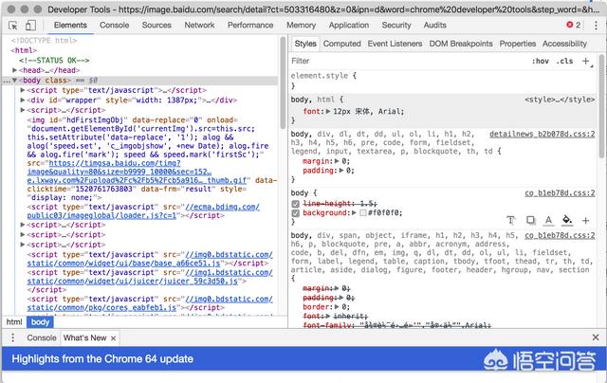Viewport: 607px width, 383px height.
Task: Open the juicer_59c3d50.js script link
Action: pyautogui.click(x=150, y=277)
